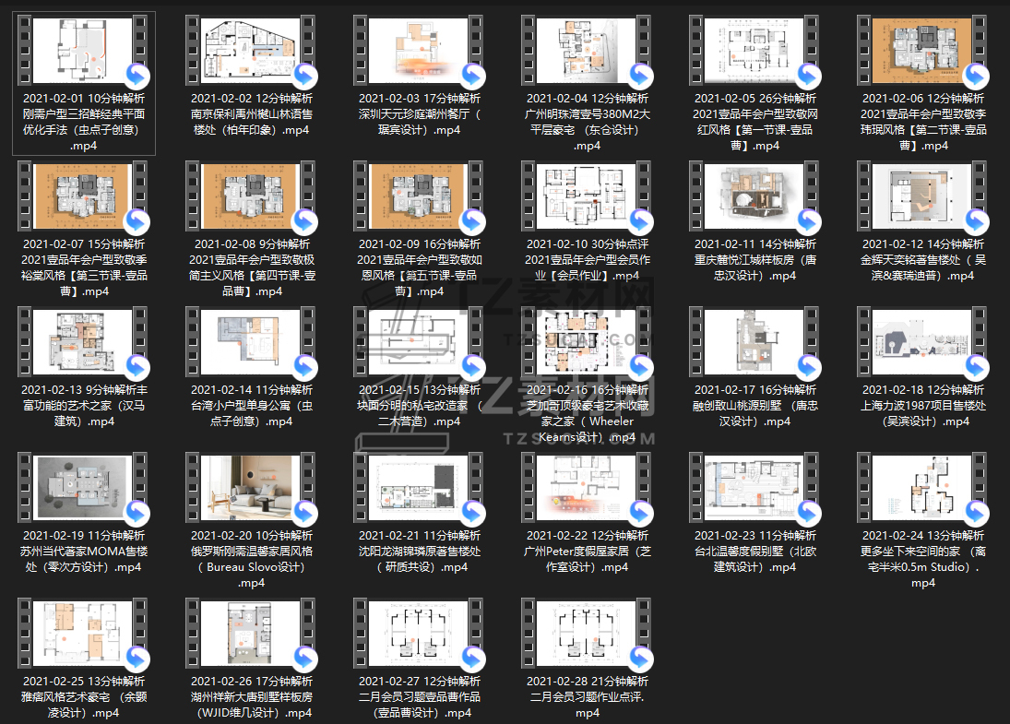Click the 2021-02-20 Bureau Slovo video icon
This screenshot has height=724, width=1010.
coord(251,487)
